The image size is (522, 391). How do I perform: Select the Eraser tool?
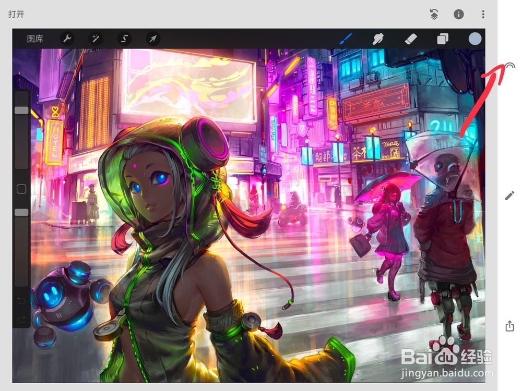point(410,39)
